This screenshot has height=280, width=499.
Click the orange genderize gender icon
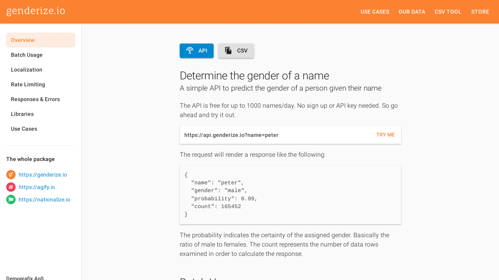(11, 175)
